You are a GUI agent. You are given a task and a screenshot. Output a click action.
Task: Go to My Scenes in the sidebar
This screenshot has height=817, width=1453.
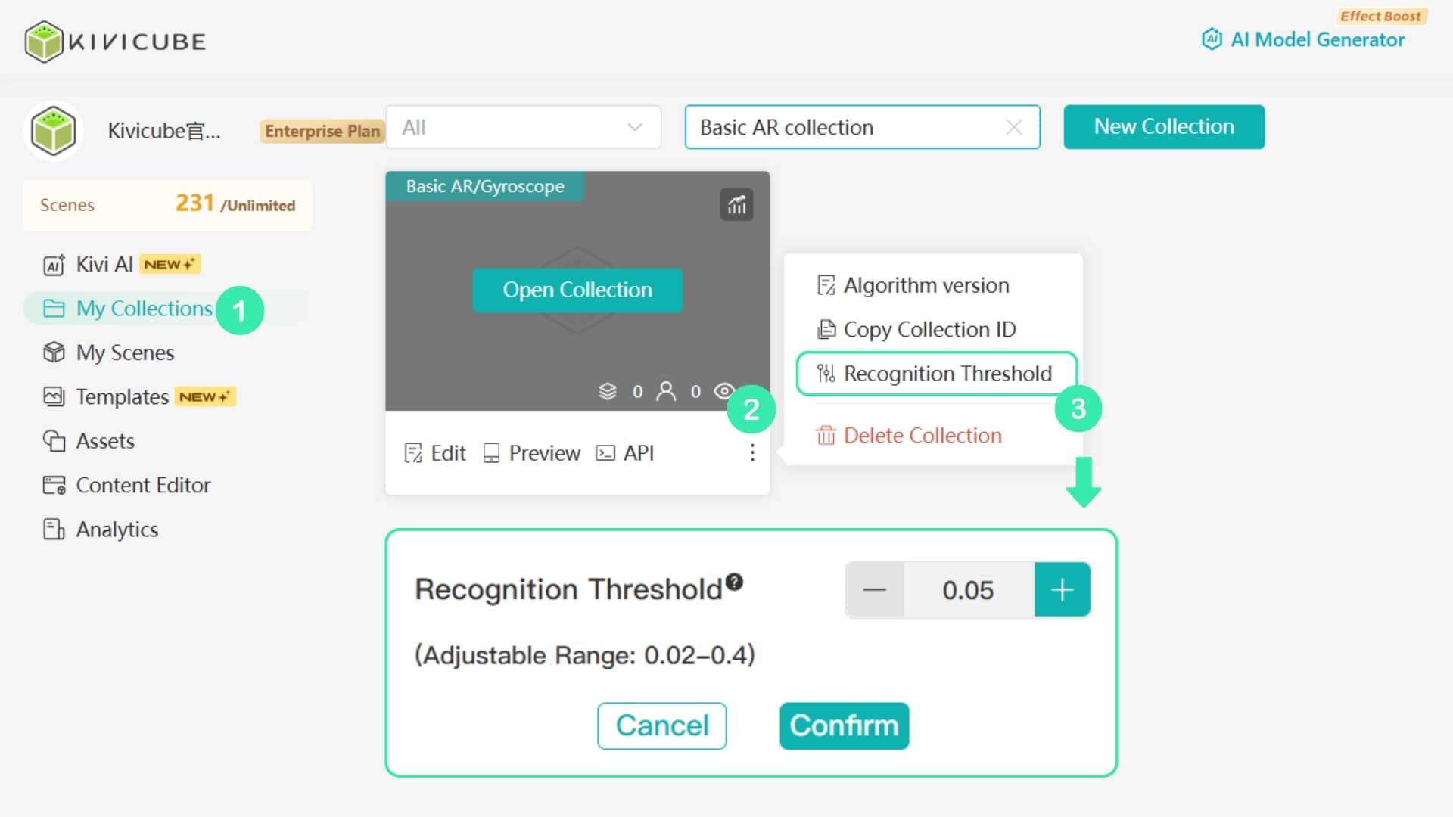click(108, 353)
